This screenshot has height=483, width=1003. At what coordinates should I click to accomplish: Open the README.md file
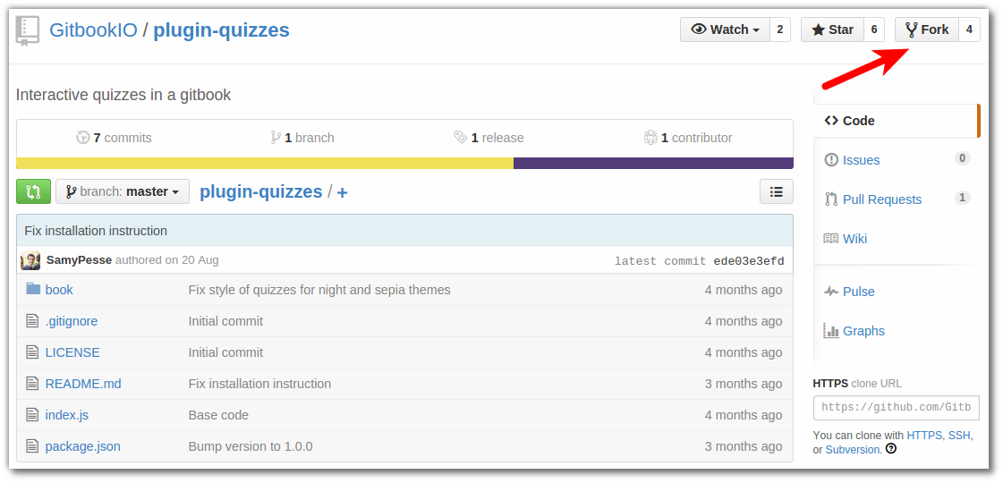coord(83,384)
